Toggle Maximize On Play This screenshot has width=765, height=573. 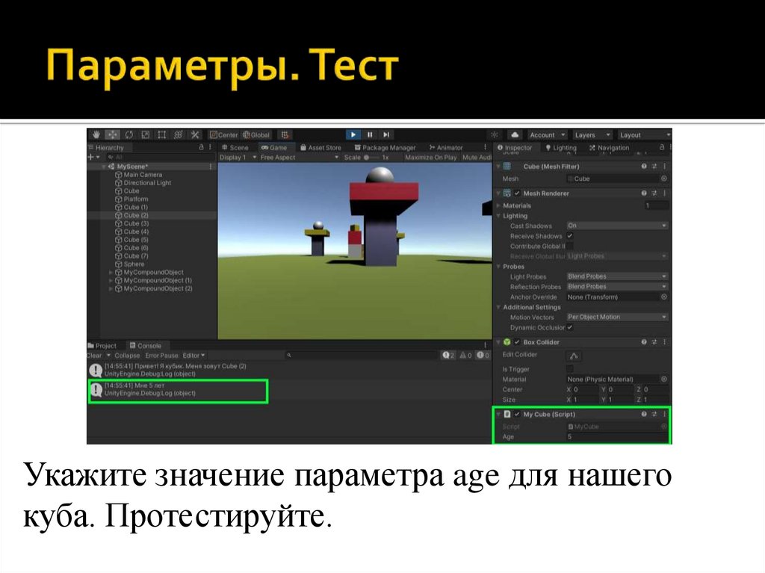click(431, 157)
